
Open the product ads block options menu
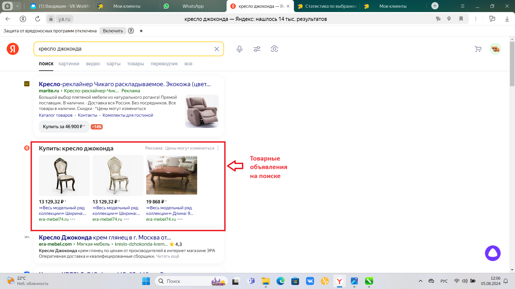click(218, 148)
